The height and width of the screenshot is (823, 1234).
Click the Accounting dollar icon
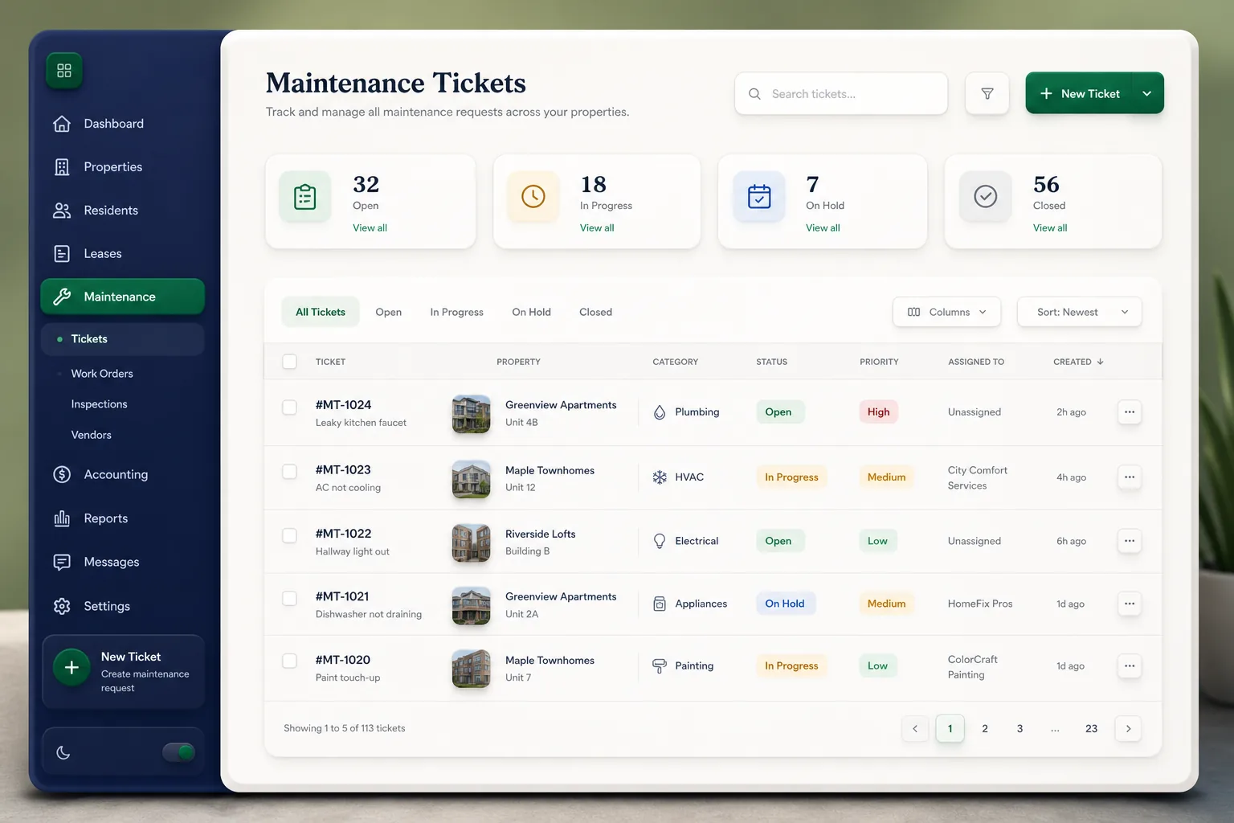click(x=62, y=475)
